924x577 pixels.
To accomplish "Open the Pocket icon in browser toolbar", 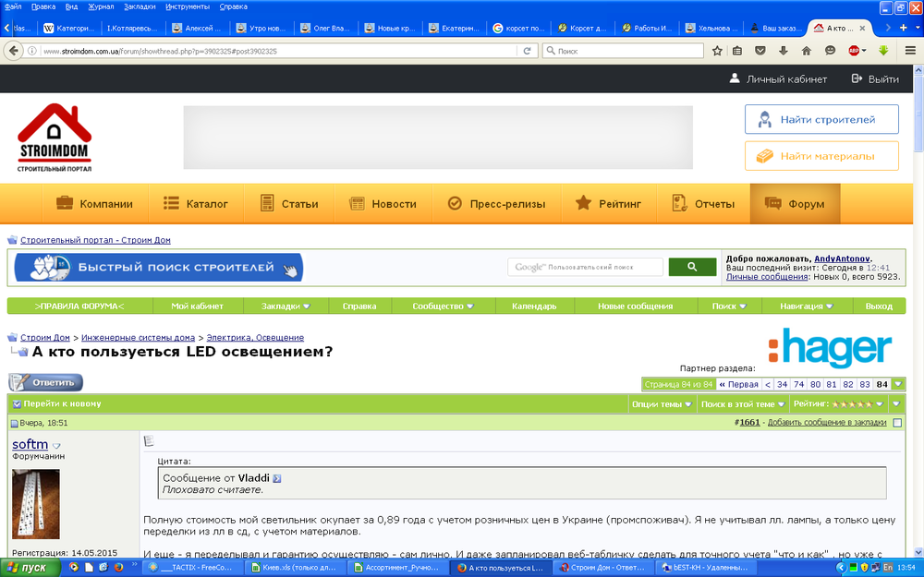I will pyautogui.click(x=760, y=51).
